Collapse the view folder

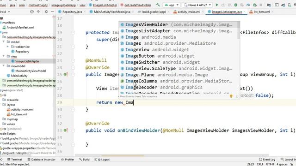tap(4, 56)
